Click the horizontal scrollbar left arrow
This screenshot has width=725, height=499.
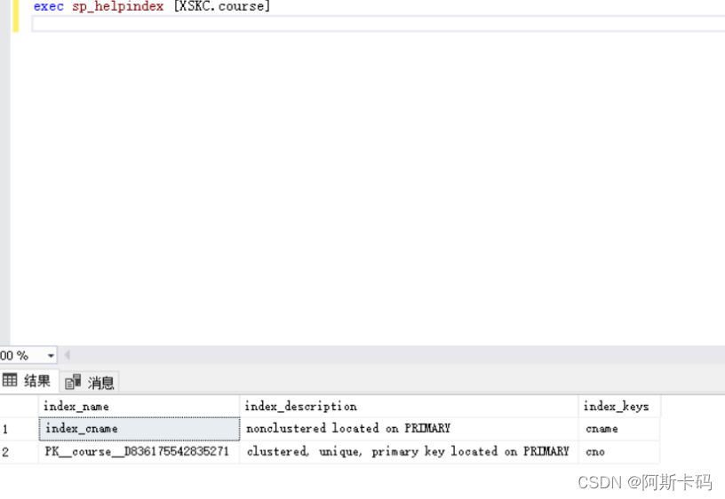click(67, 355)
